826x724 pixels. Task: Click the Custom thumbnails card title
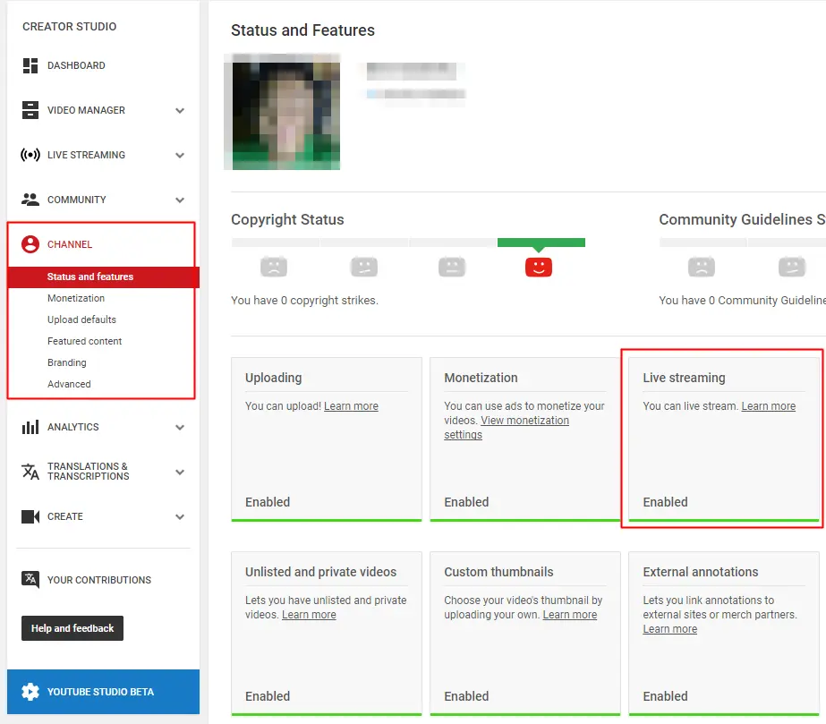pyautogui.click(x=498, y=572)
